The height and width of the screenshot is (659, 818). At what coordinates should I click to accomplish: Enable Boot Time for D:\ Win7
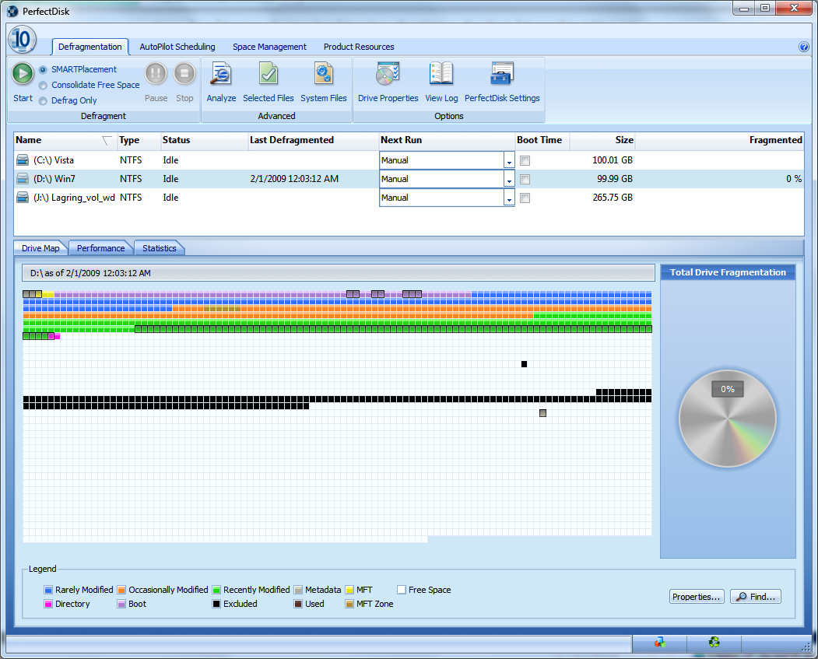point(525,180)
